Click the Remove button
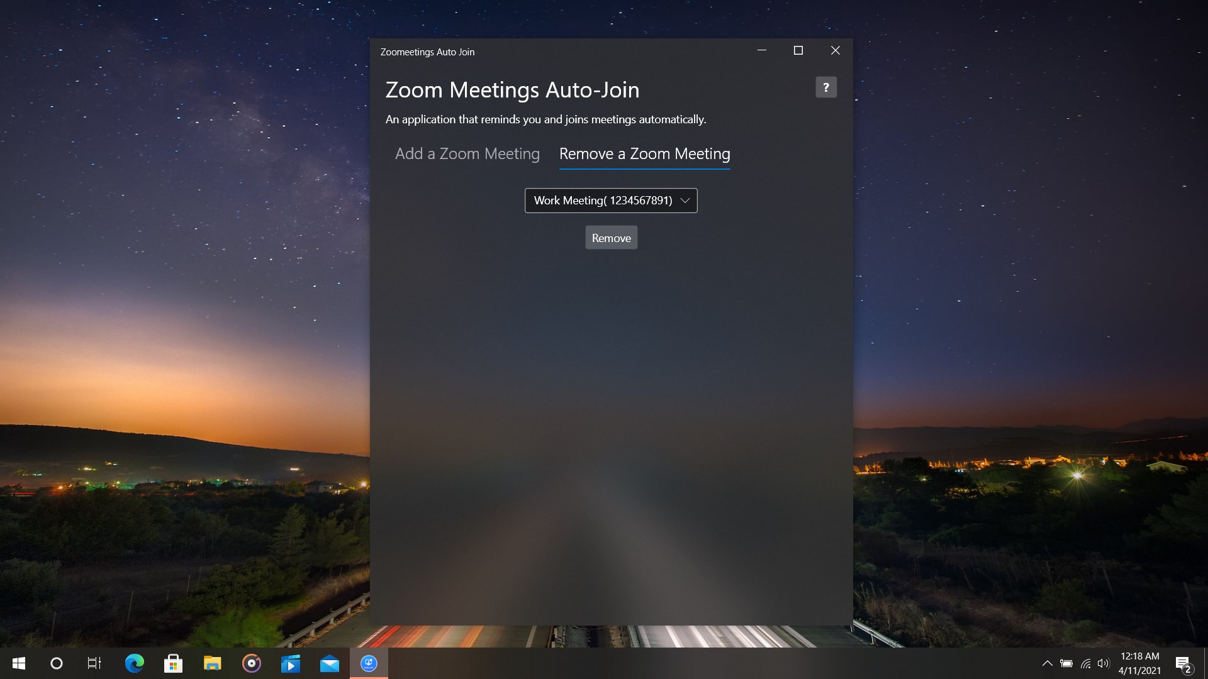 click(611, 238)
